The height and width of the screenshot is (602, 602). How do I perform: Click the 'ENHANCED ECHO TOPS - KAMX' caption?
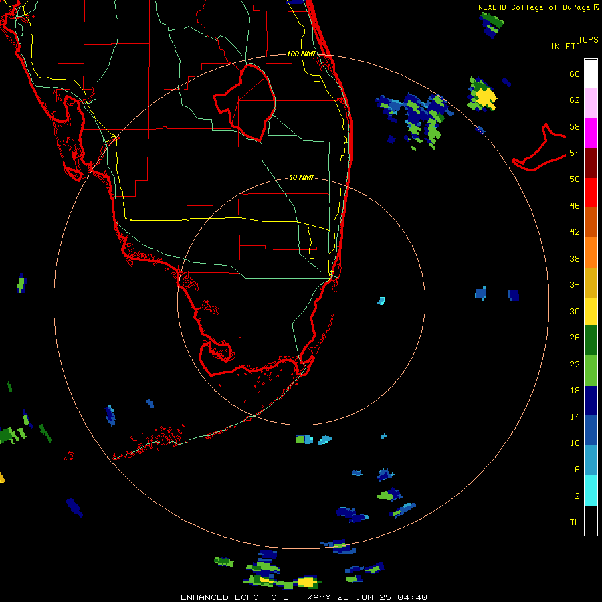pyautogui.click(x=257, y=597)
